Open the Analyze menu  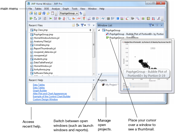click(x=56, y=9)
